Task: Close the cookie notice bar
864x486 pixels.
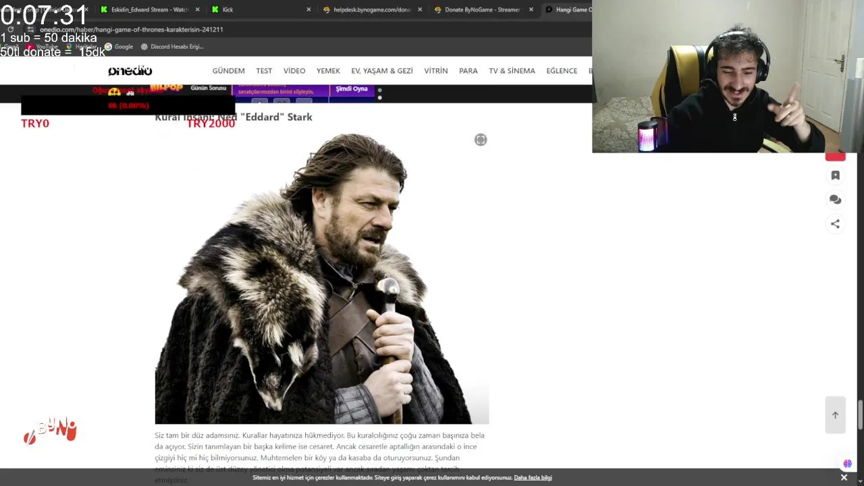Action: 844,477
